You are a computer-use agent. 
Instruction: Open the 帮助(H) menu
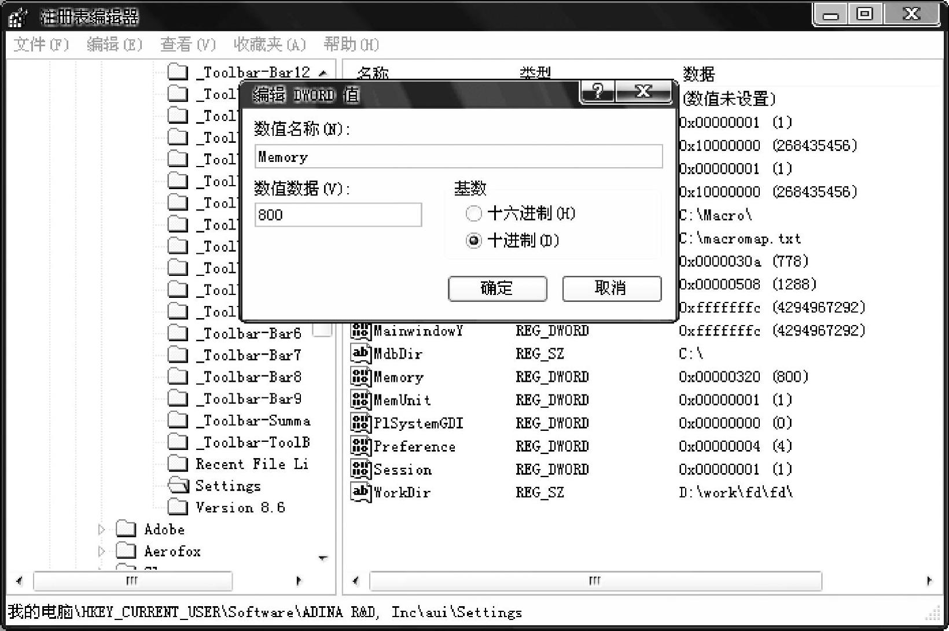tap(351, 45)
